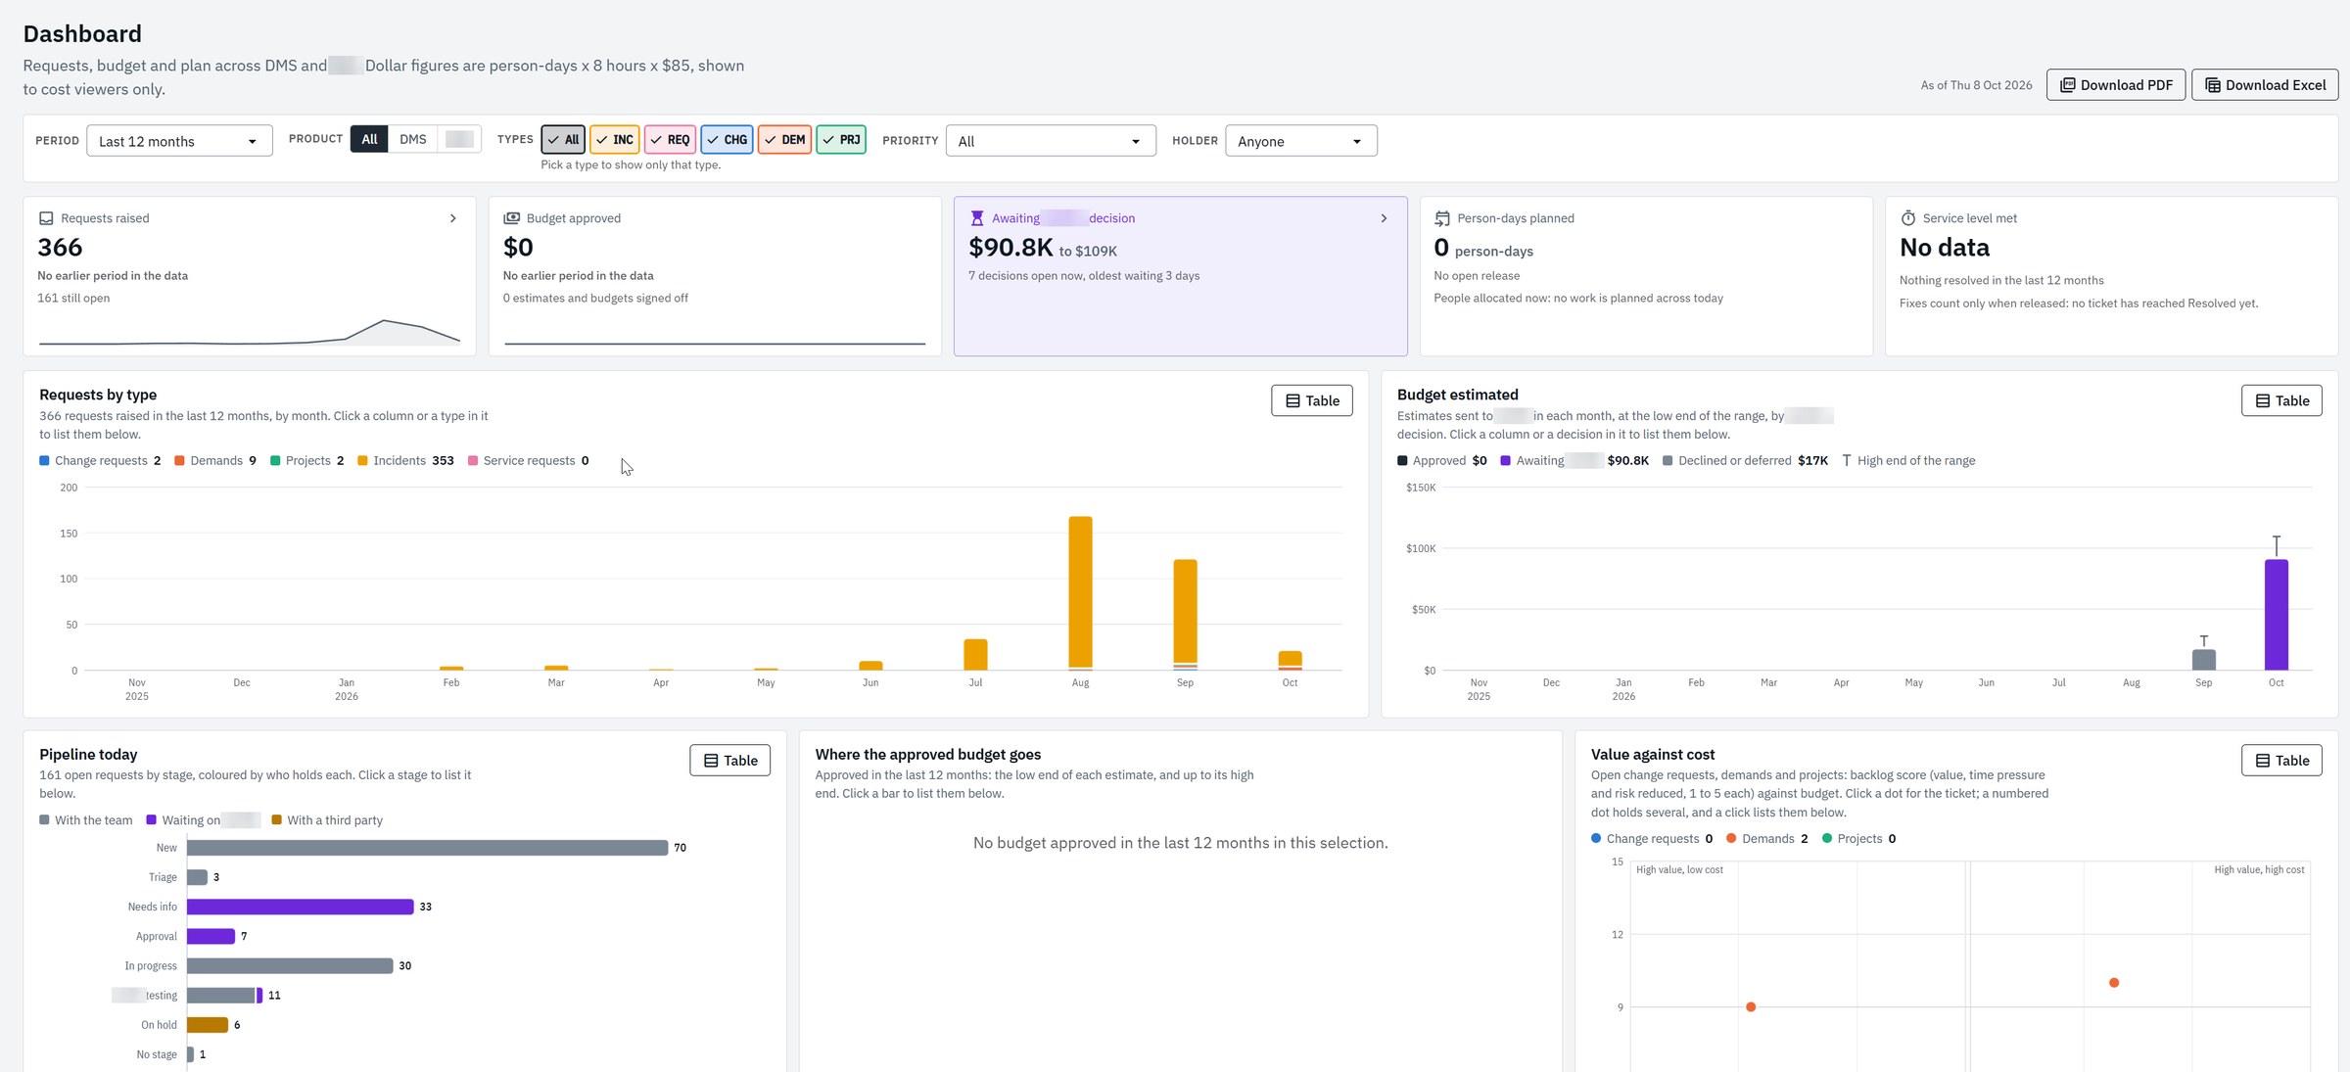Click the Requests raised inbox icon
This screenshot has height=1072, width=2350.
(46, 218)
